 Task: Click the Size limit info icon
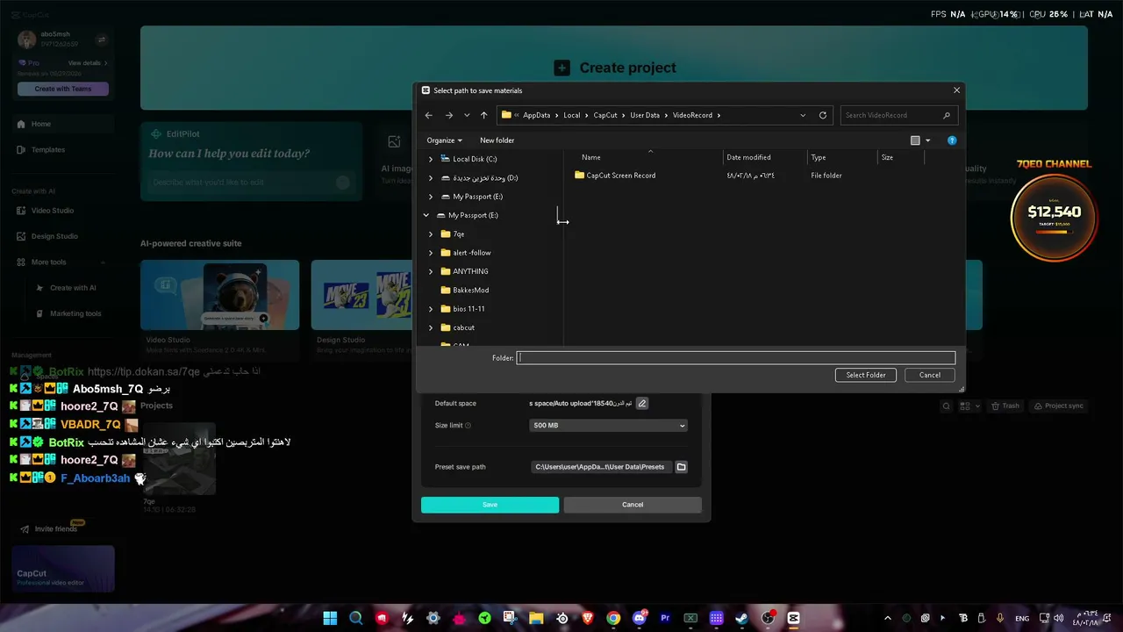(x=468, y=426)
